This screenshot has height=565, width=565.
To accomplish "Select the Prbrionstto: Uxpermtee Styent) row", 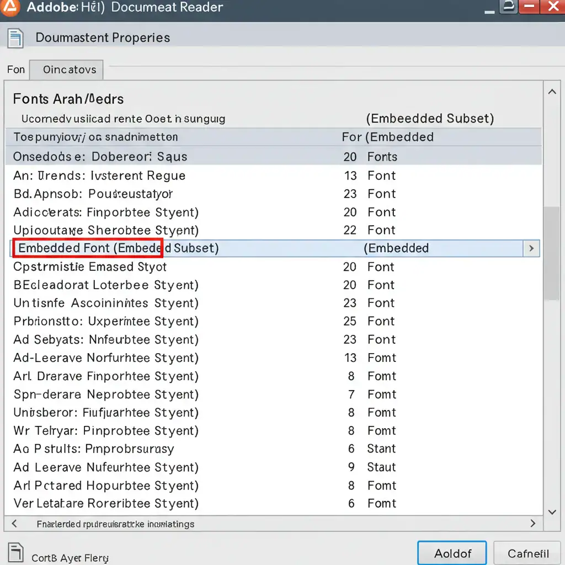I will 274,322.
